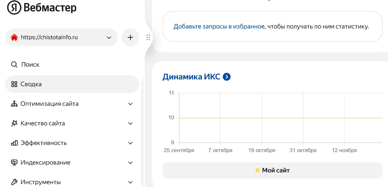Click the red home site icon
This screenshot has height=187, width=388.
(14, 37)
